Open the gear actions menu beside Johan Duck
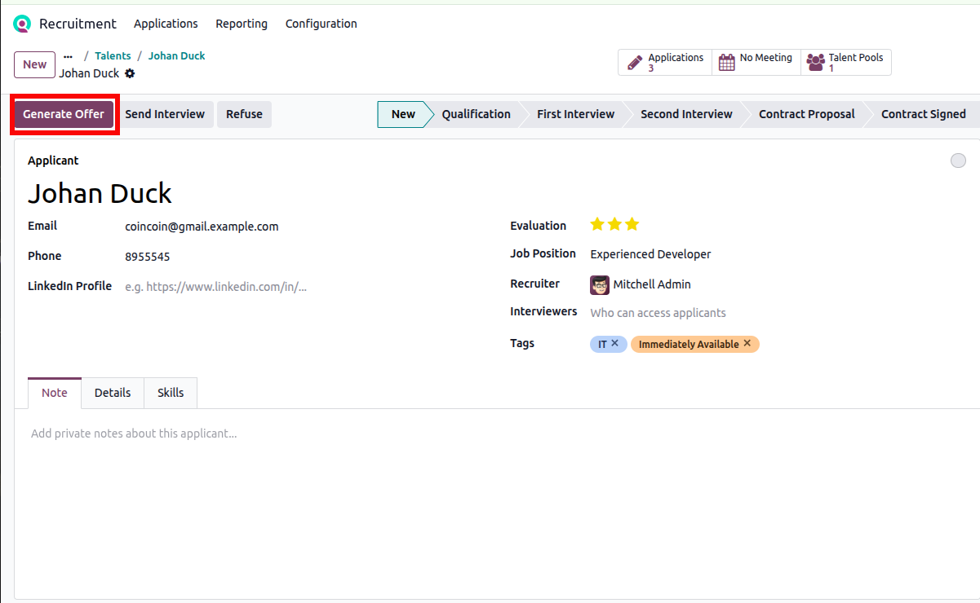980x603 pixels. click(130, 73)
